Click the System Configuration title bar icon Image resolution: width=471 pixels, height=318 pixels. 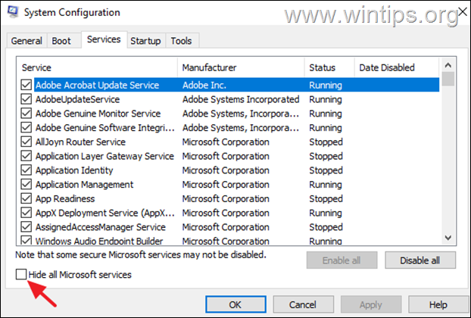(x=13, y=11)
